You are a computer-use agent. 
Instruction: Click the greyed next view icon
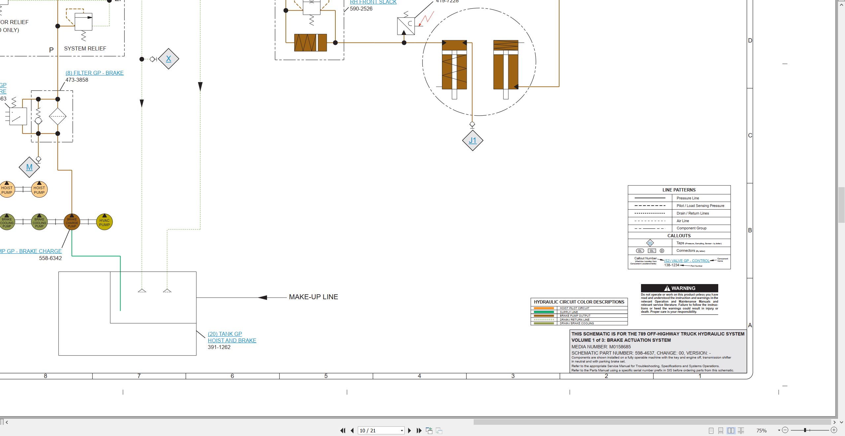click(x=439, y=430)
